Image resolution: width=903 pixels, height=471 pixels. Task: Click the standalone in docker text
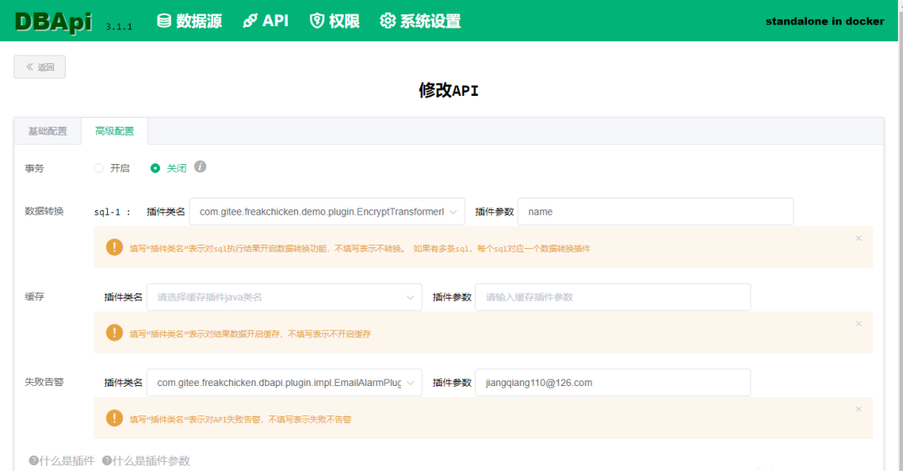825,21
